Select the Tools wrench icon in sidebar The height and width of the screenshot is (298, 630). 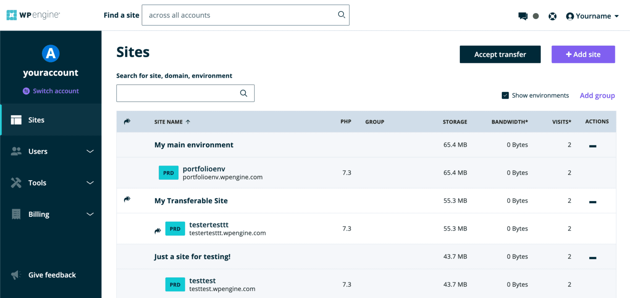[16, 183]
